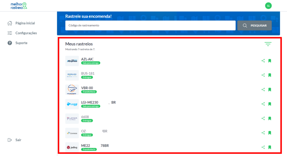Click the Entregue badge under 6608
The width and height of the screenshot is (287, 156).
tap(87, 121)
